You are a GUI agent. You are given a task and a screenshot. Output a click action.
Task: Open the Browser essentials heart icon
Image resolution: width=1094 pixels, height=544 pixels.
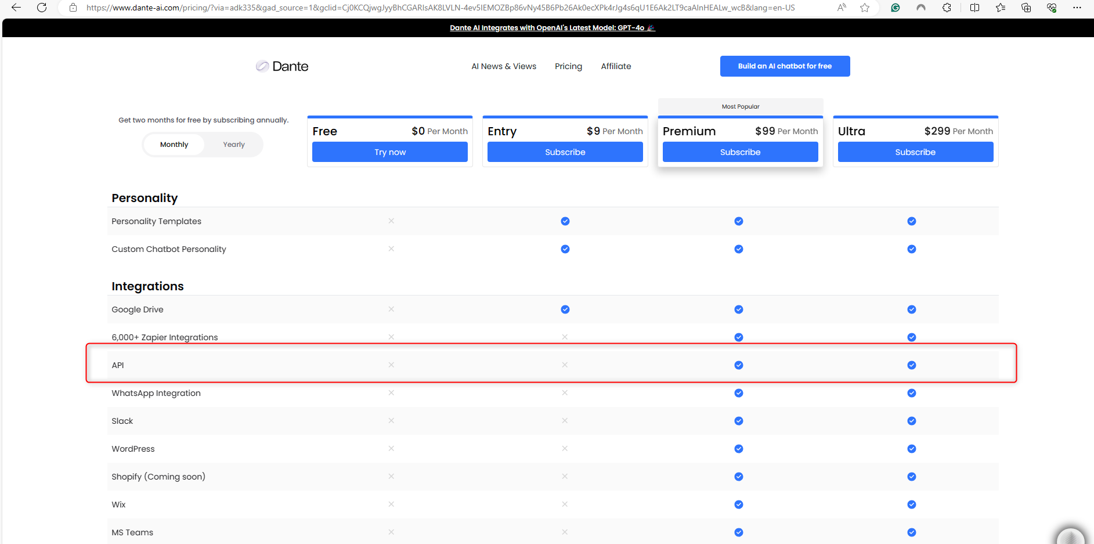pyautogui.click(x=1052, y=8)
